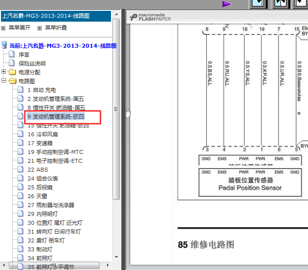The width and height of the screenshot is (308, 270).
Task: Open 2 发动机管理系统-国五 diagram
Action: pos(56,99)
